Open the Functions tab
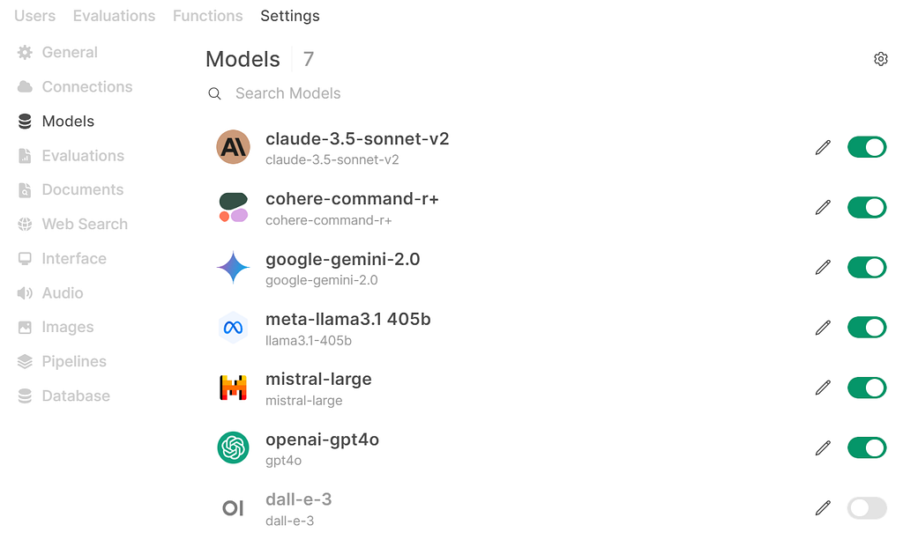The image size is (903, 547). point(208,16)
